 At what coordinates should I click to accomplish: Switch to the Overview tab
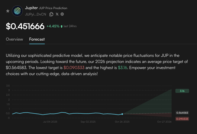click(15, 39)
